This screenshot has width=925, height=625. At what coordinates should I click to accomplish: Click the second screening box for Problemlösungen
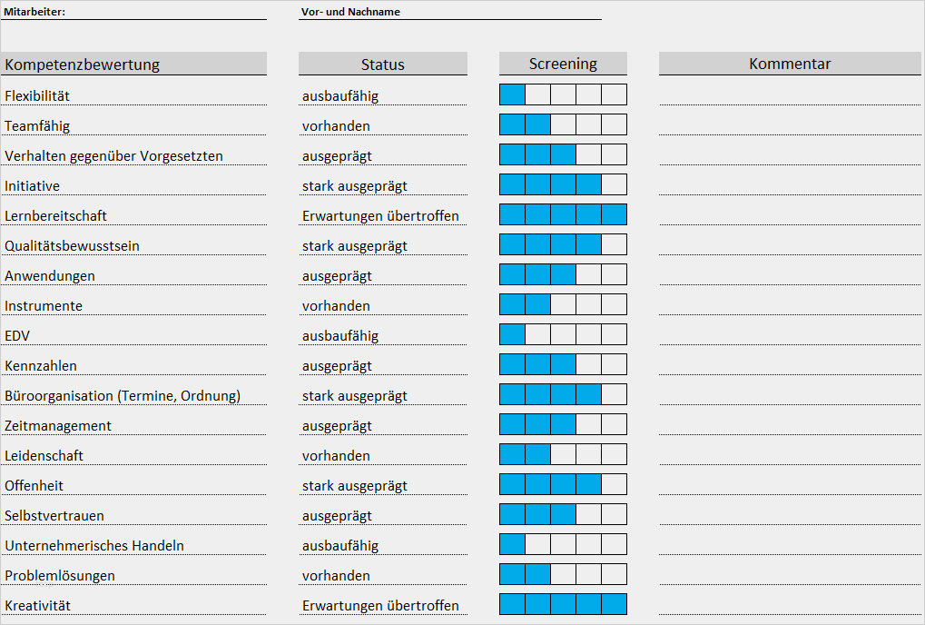pyautogui.click(x=537, y=575)
